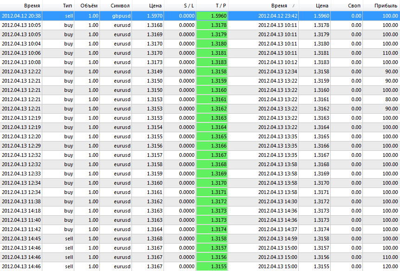The height and width of the screenshot is (271, 400).
Task: Click the S / L column header
Action: coord(180,6)
